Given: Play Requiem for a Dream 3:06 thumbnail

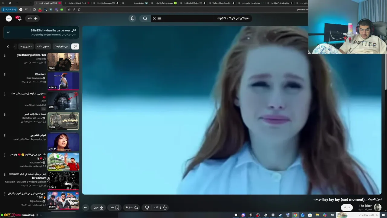Looking at the screenshot, I should [x=63, y=181].
